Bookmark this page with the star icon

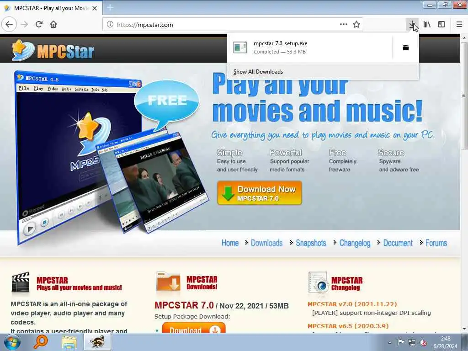click(356, 25)
